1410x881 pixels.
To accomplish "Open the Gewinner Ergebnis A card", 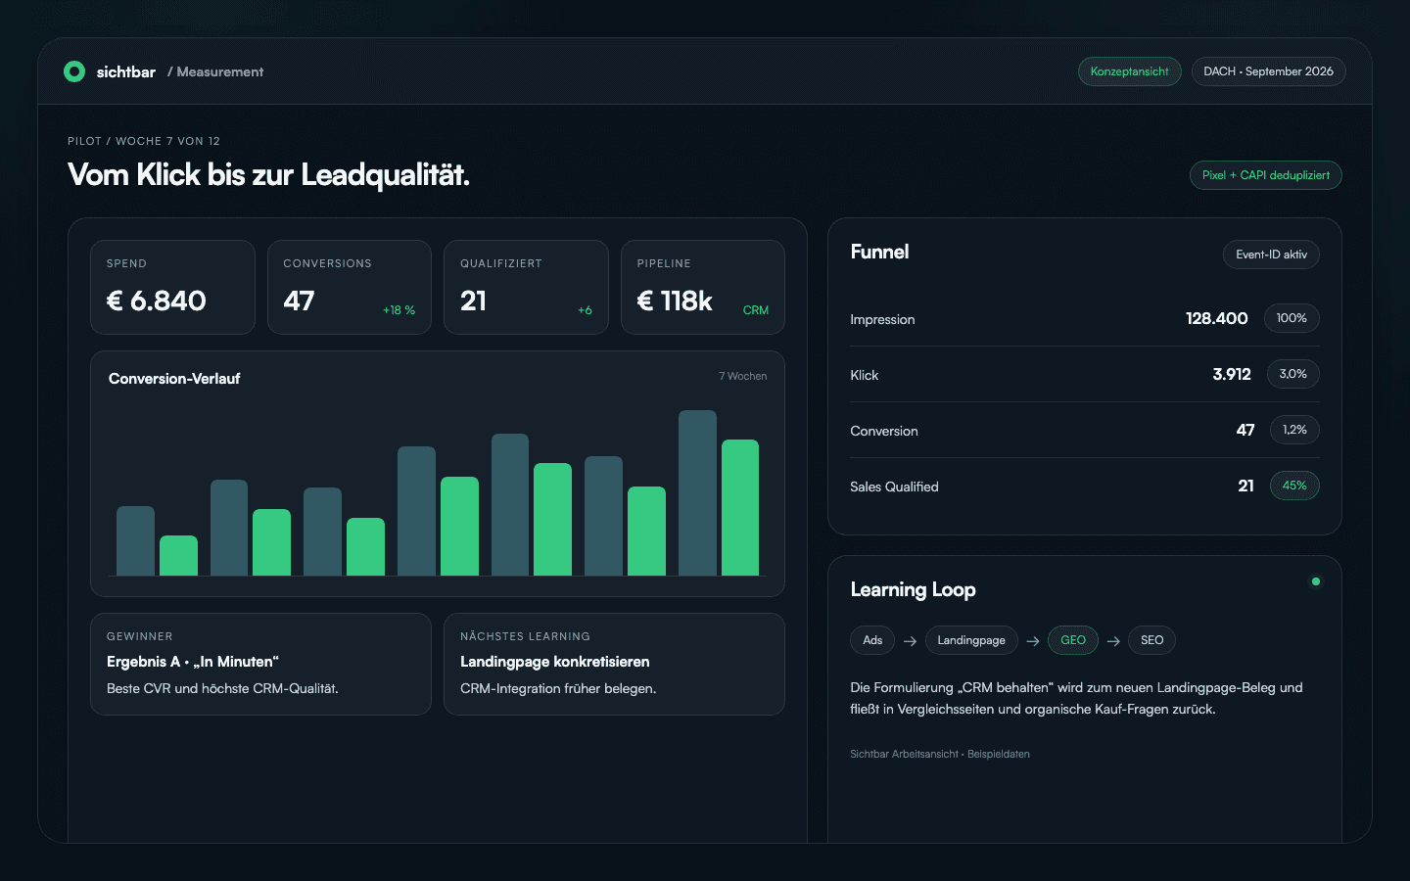I will (260, 664).
